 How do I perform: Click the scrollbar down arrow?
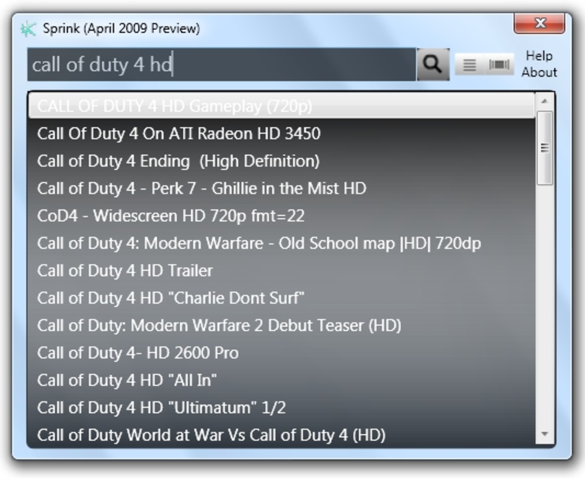(x=544, y=434)
